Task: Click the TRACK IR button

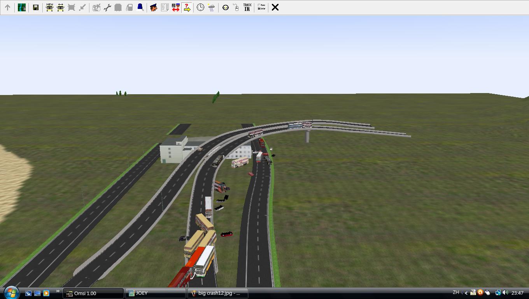Action: tap(247, 7)
